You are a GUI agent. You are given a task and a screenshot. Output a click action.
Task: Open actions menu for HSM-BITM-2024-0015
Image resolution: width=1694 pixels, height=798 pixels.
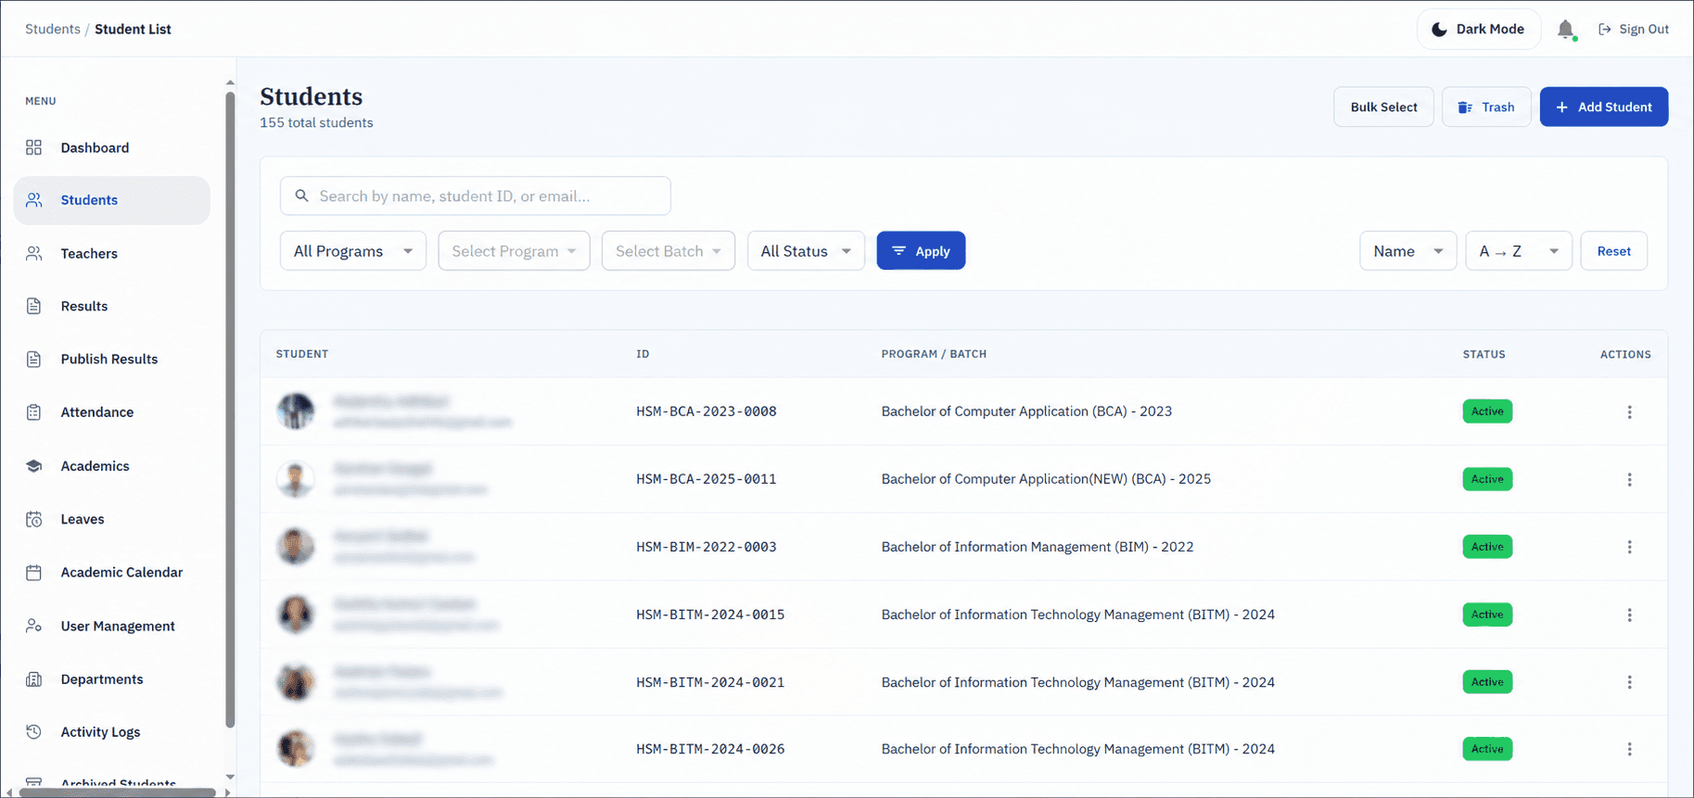coord(1629,614)
